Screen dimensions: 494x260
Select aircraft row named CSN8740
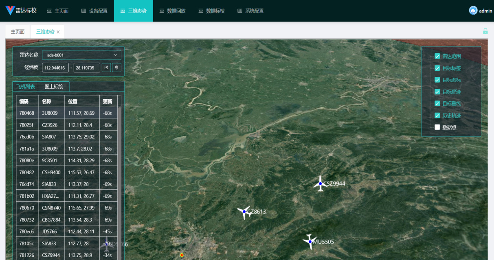coord(67,208)
